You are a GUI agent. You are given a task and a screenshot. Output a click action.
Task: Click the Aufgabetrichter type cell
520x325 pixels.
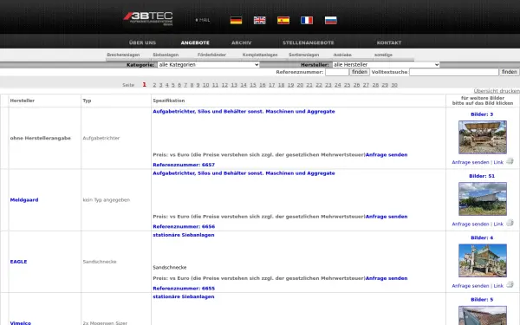coord(101,138)
